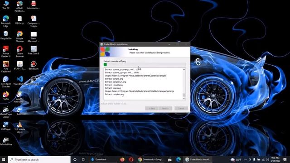
Task: Open Opera from the taskbar
Action: [x=131, y=159]
